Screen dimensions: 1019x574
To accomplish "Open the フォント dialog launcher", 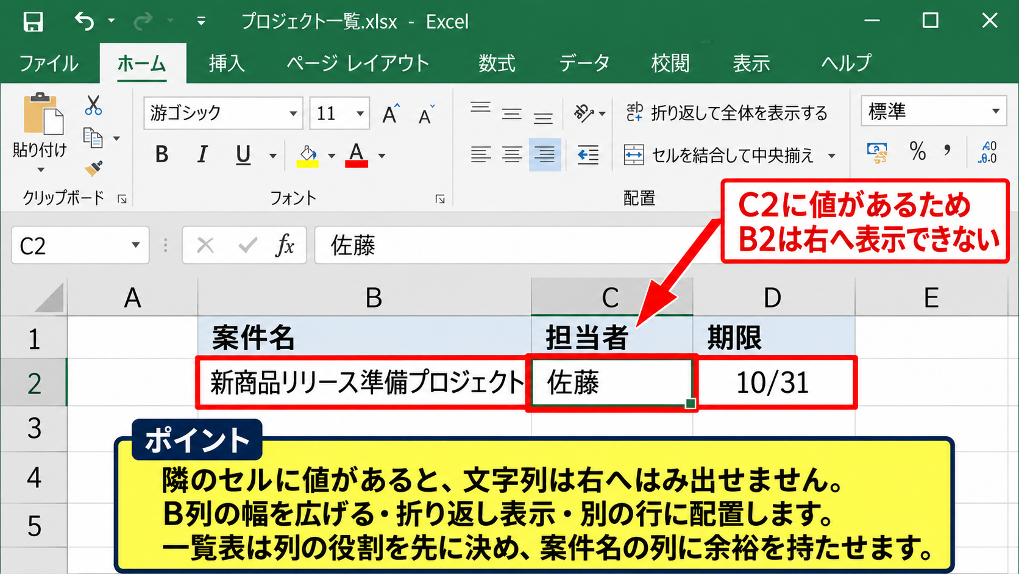I will pos(440,199).
